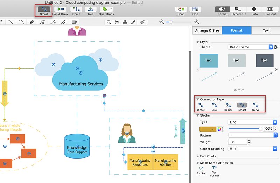This screenshot has height=183, width=280.
Task: Pick the Curve connector type
Action: (x=256, y=105)
